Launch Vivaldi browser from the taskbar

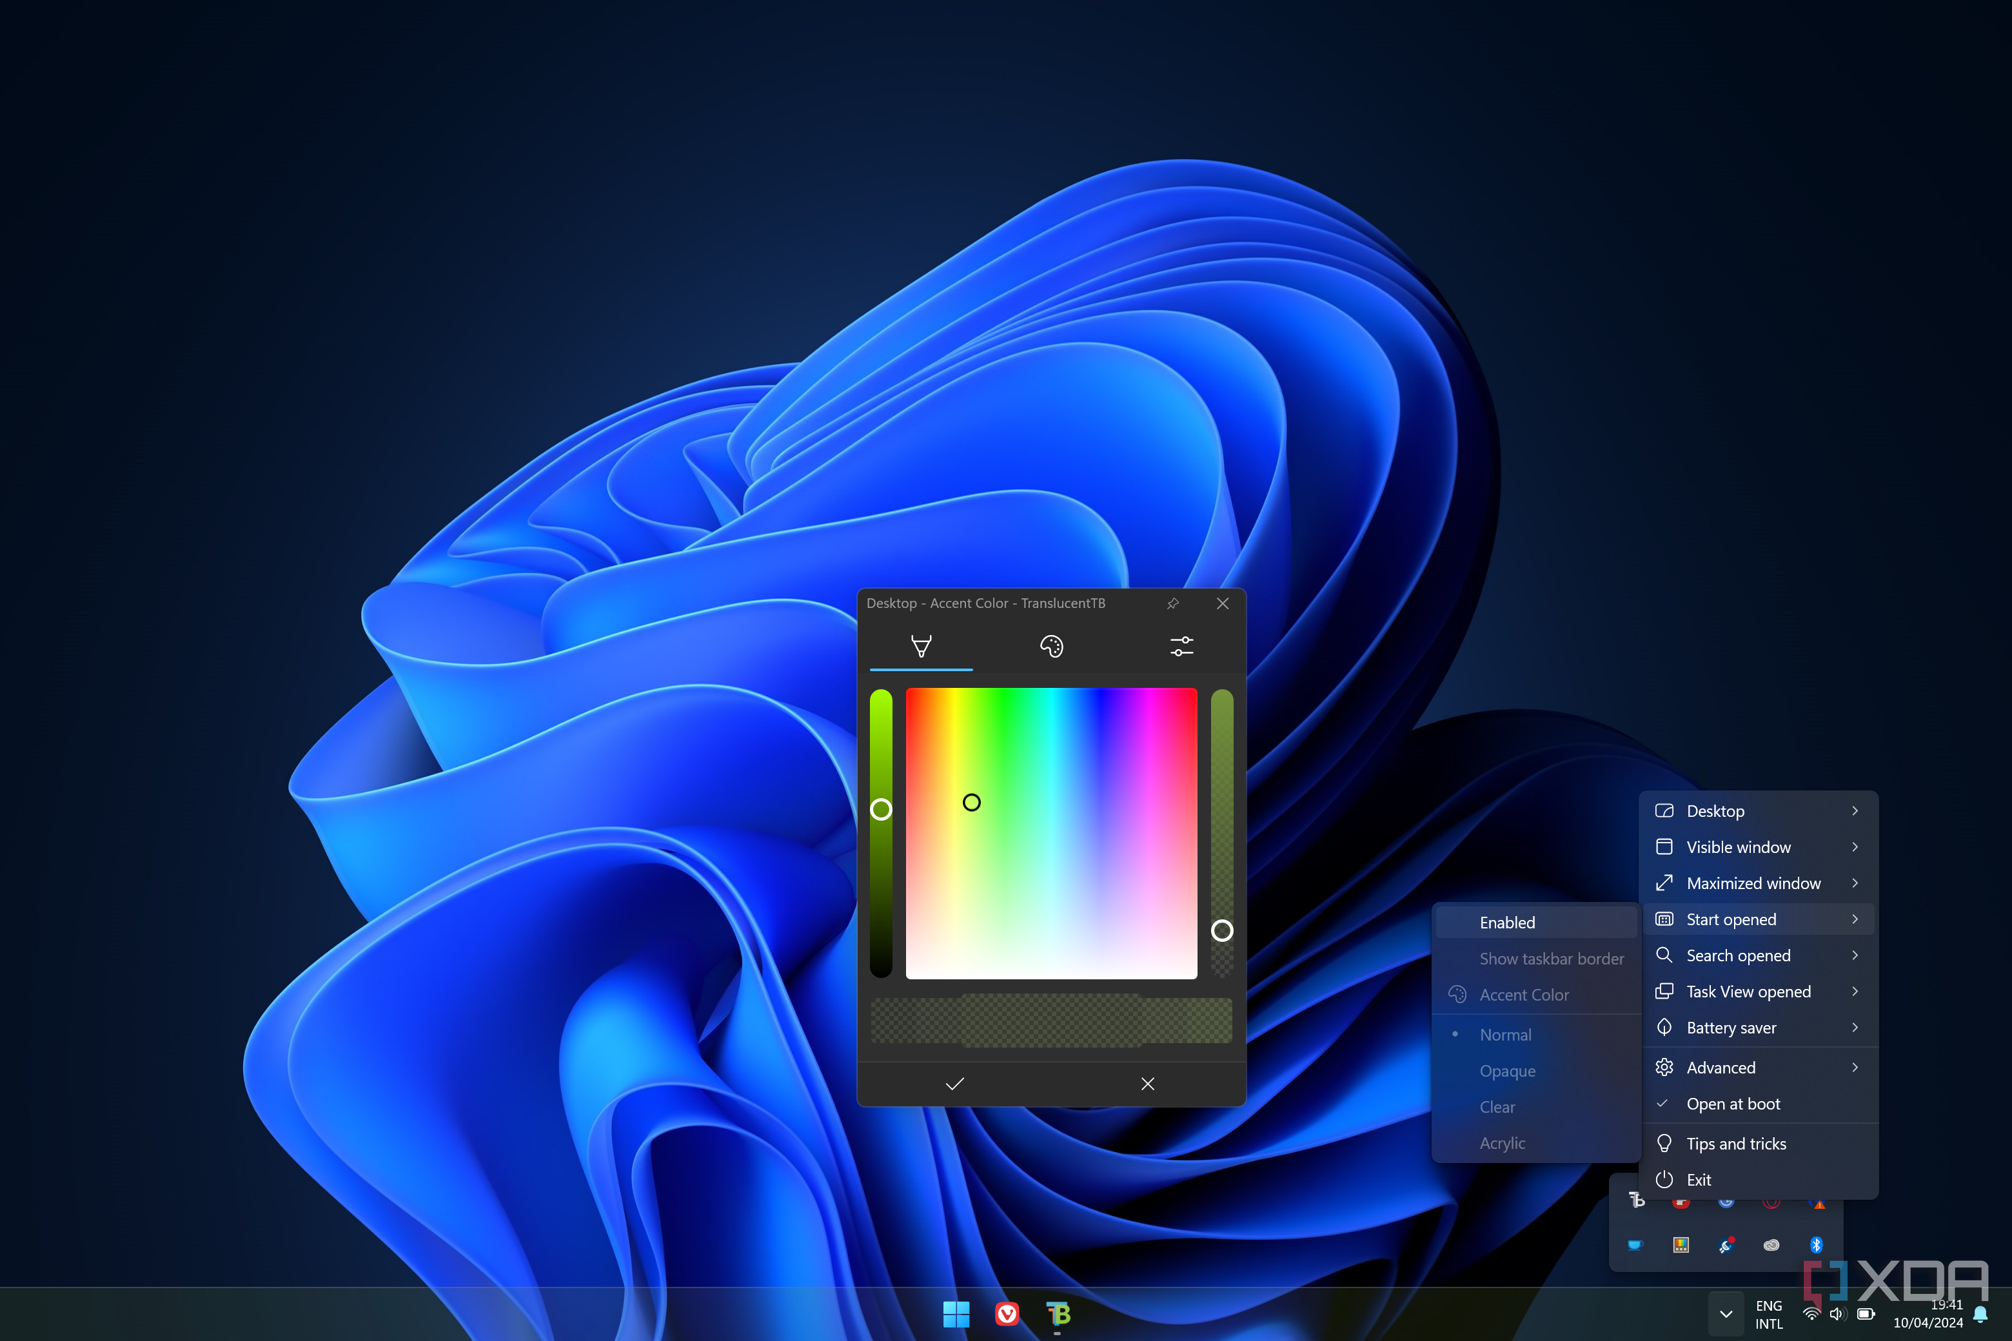coord(1008,1315)
